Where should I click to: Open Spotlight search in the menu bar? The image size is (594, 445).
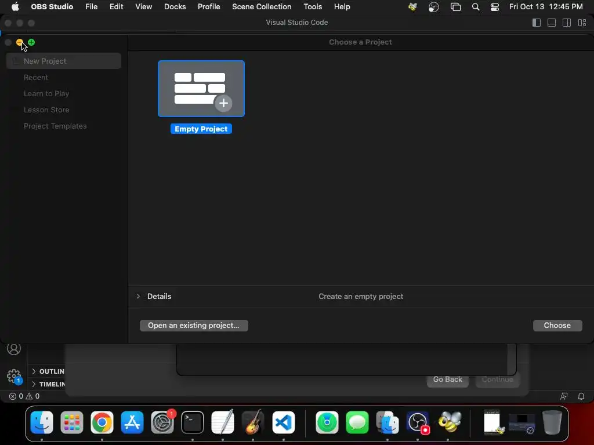tap(476, 7)
